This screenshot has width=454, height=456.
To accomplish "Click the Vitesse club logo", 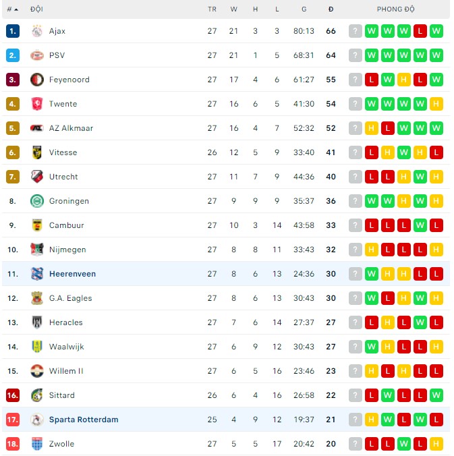I will 36,152.
